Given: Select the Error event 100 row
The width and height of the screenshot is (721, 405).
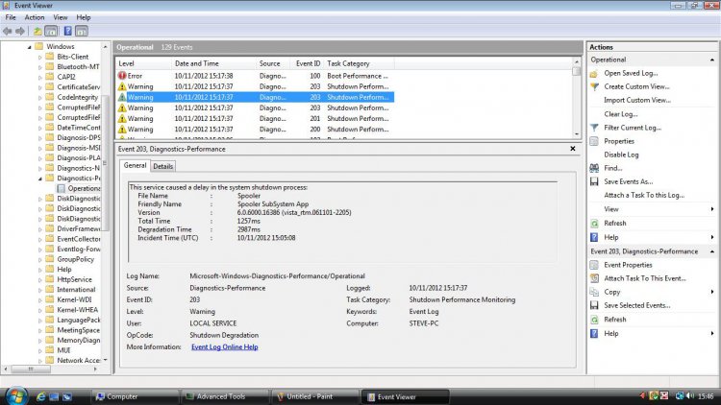Looking at the screenshot, I should point(255,76).
